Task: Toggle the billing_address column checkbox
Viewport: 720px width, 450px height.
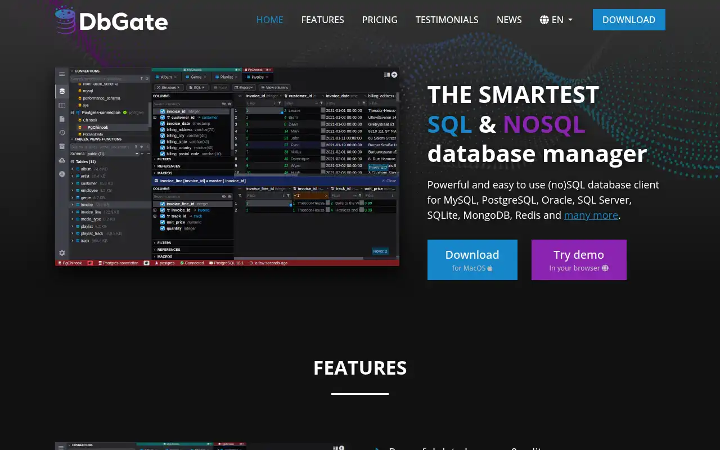Action: point(163,130)
